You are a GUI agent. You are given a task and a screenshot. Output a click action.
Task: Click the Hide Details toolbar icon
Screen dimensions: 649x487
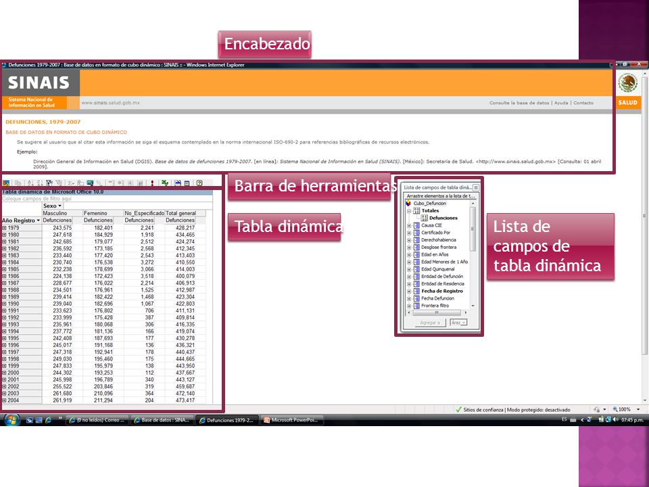click(130, 183)
